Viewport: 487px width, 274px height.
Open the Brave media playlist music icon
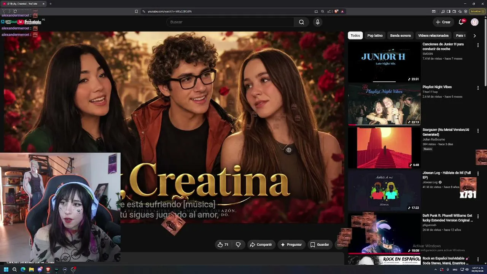[x=443, y=11]
